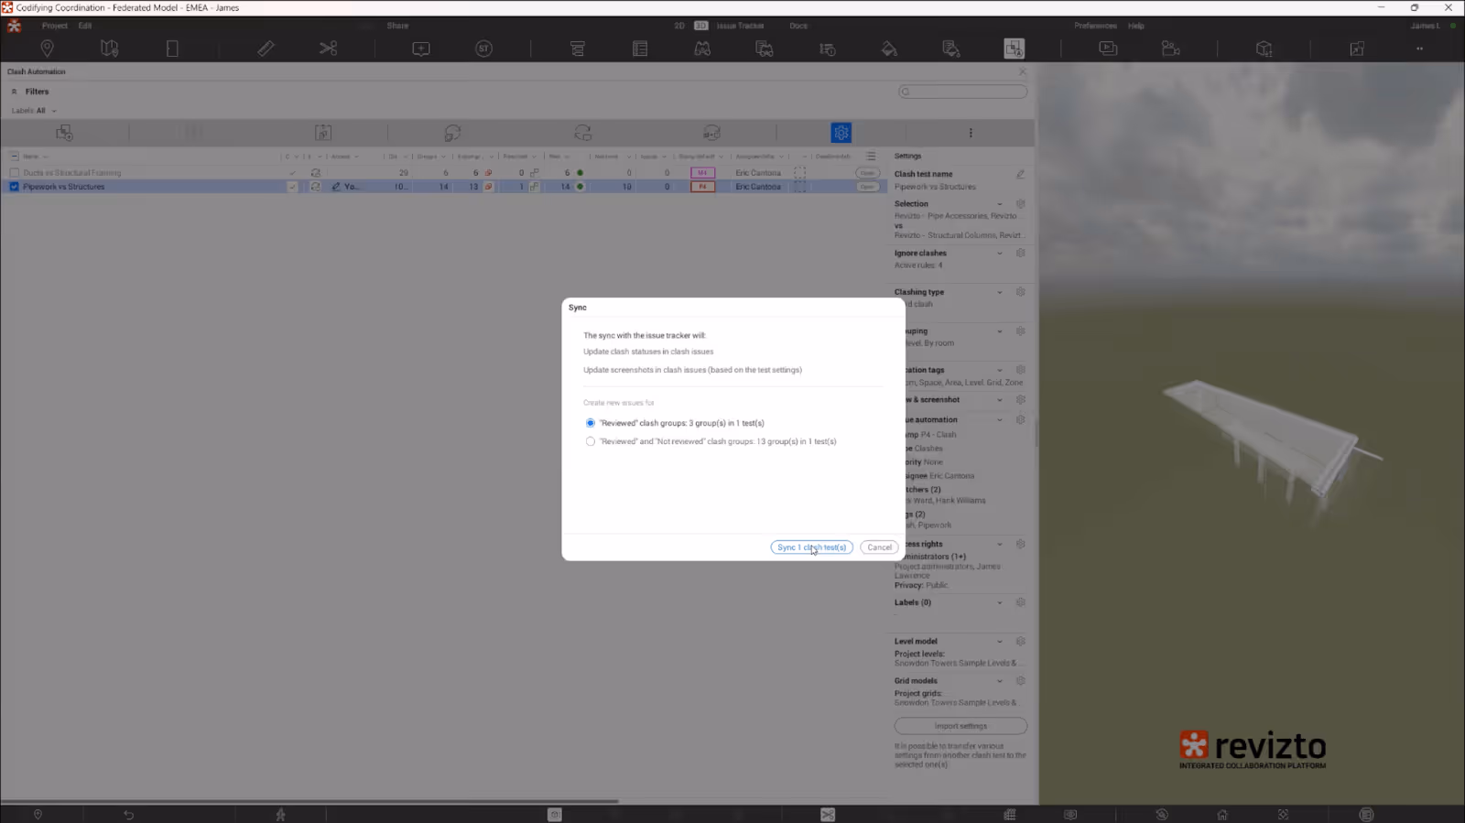Screen dimensions: 1465x823
Task: Switch to the Docs tab
Action: pyautogui.click(x=798, y=26)
